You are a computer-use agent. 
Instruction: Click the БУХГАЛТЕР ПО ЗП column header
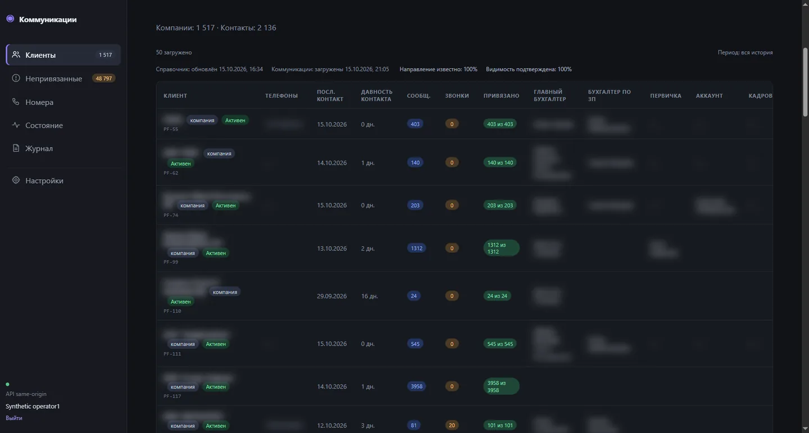point(610,95)
